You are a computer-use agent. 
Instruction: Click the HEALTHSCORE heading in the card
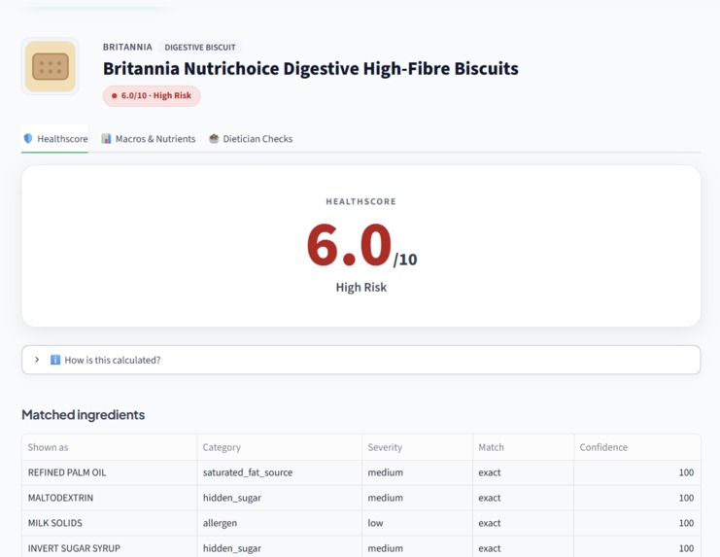coord(360,201)
